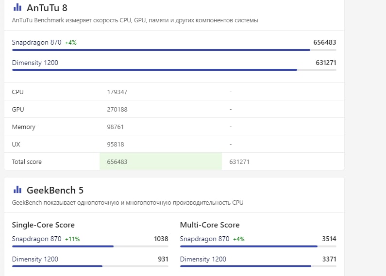Click Dimensity 1200 under Multi-Core Score
This screenshot has height=276, width=386.
tap(203, 260)
